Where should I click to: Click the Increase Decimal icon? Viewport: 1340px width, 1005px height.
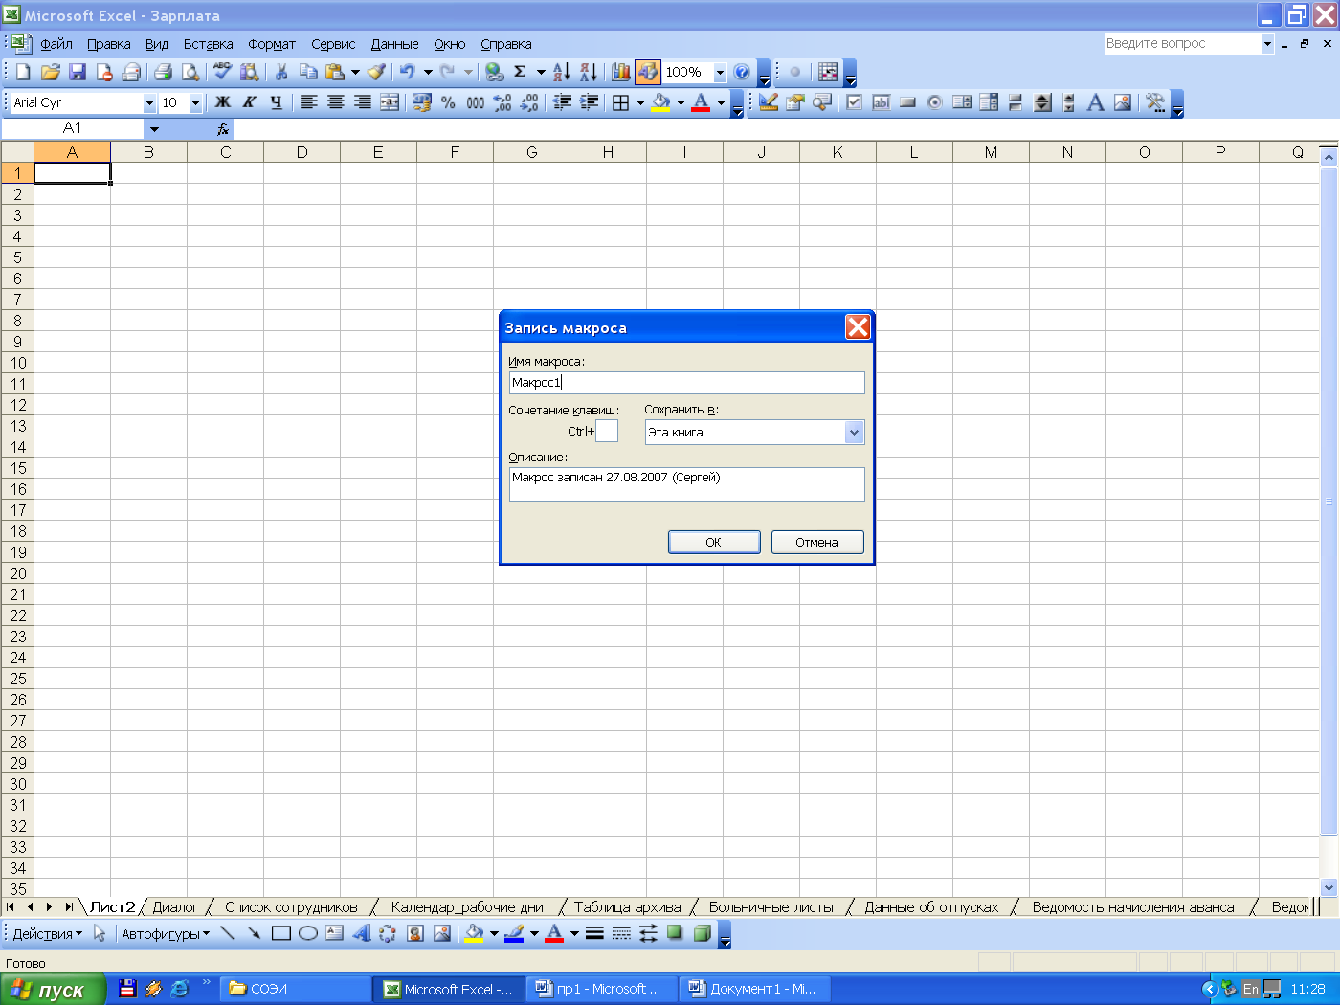click(502, 102)
